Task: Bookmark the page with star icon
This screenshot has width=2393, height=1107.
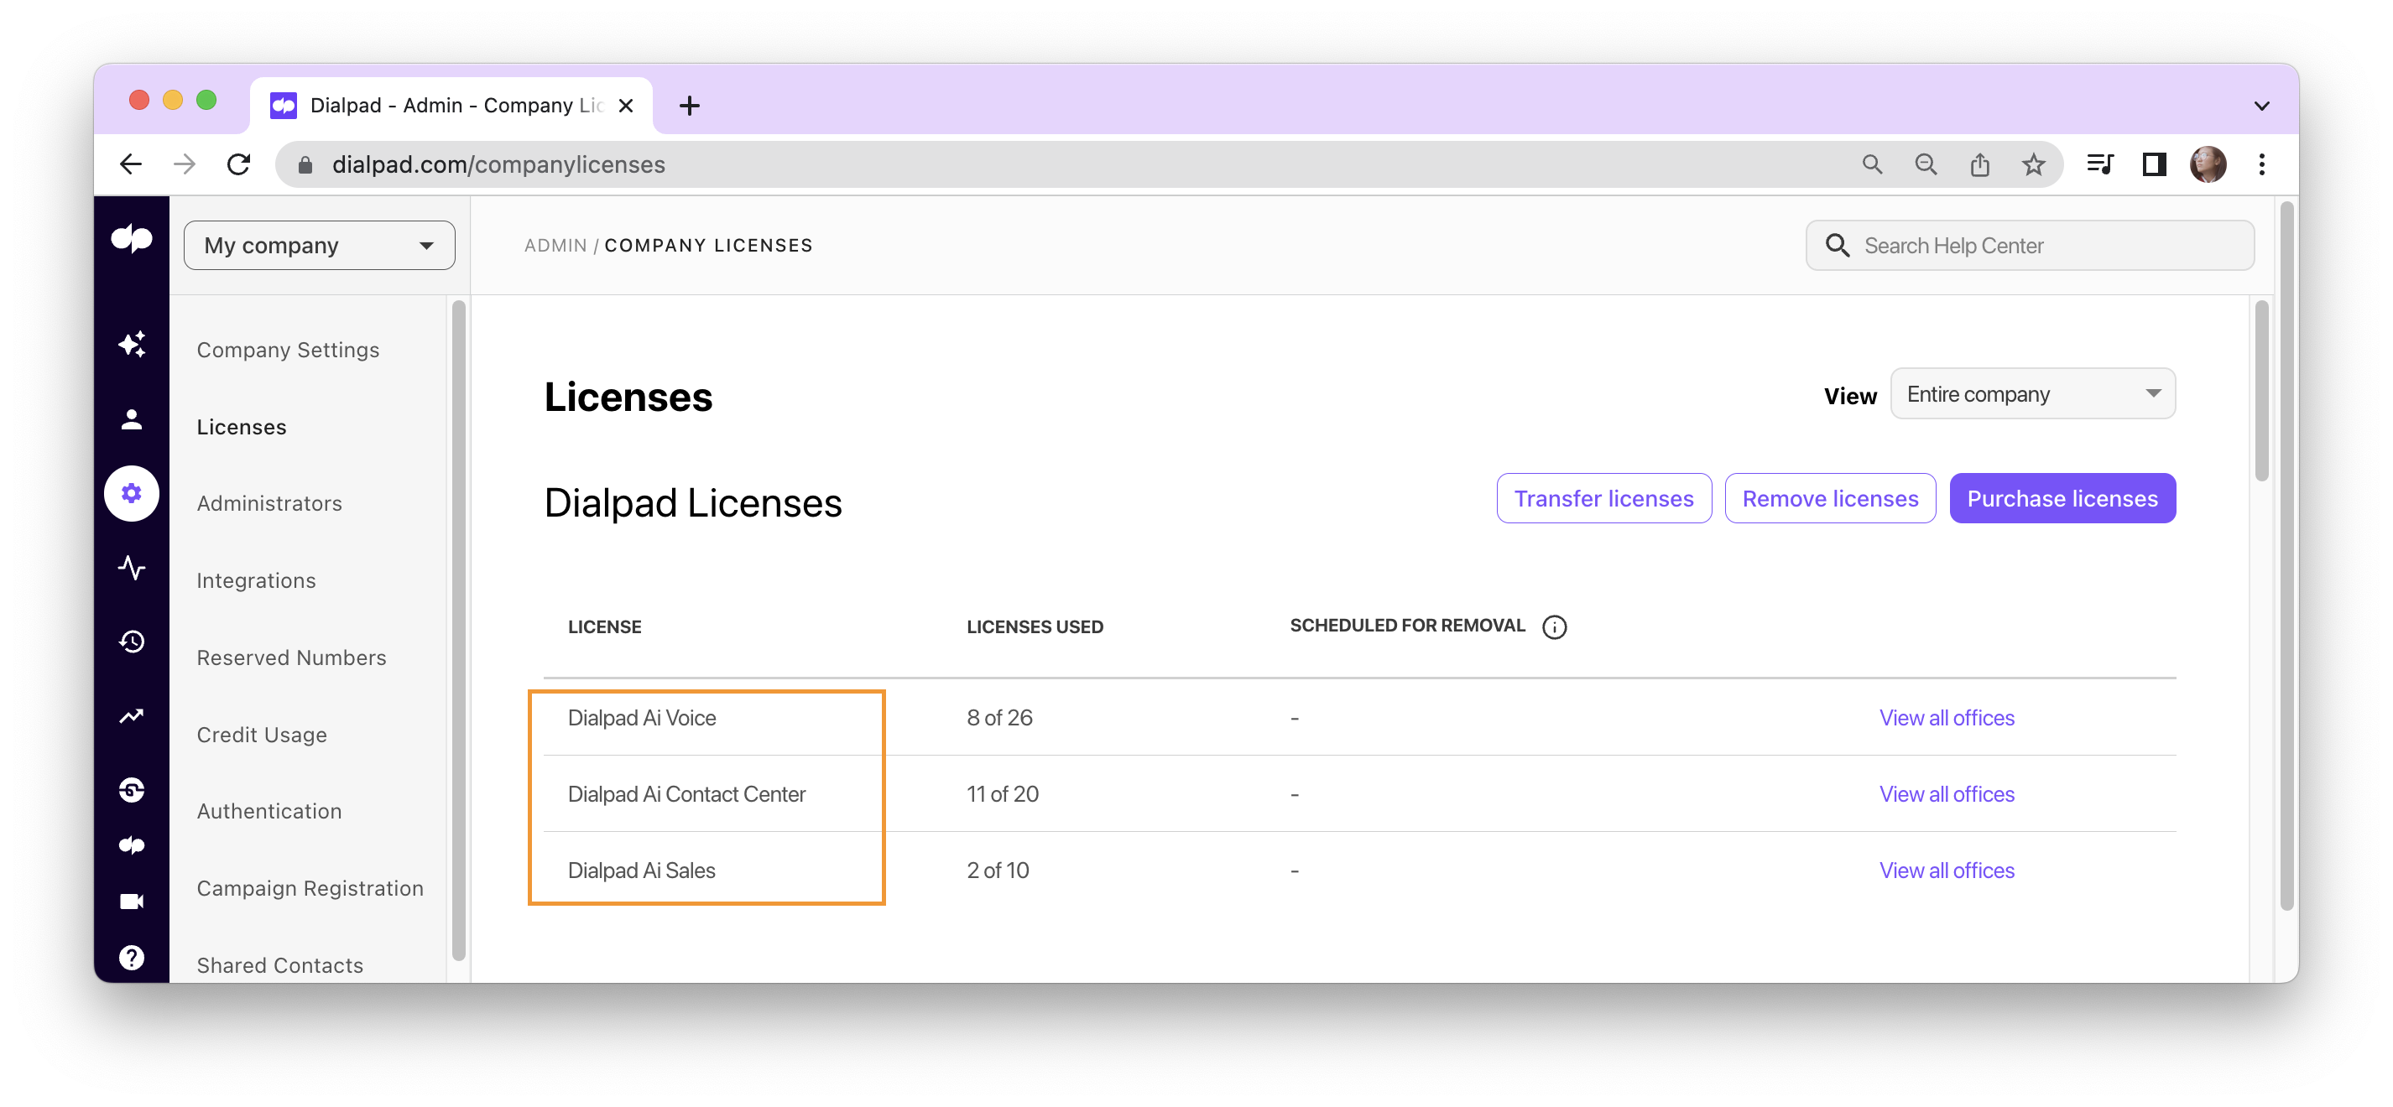Action: (x=2034, y=164)
